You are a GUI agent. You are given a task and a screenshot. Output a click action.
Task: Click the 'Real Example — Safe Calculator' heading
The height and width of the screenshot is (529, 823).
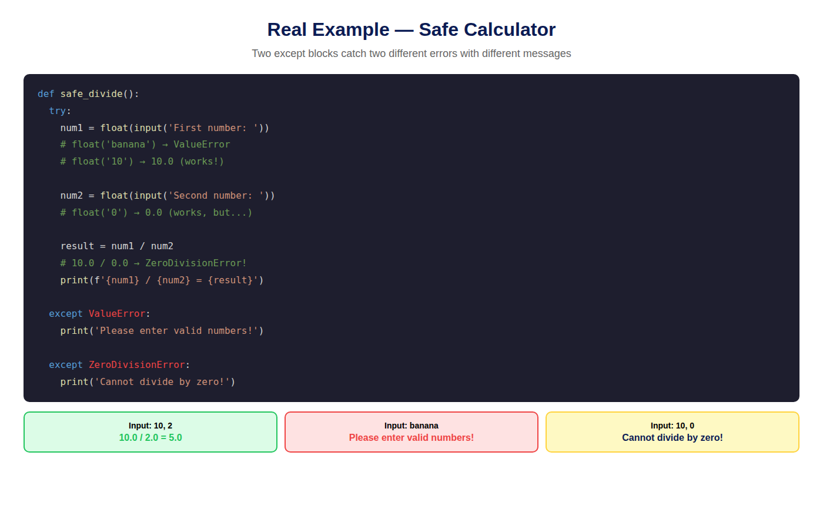(411, 29)
